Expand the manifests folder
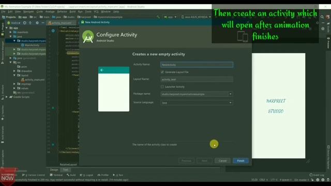331x186 pixels. (10, 32)
